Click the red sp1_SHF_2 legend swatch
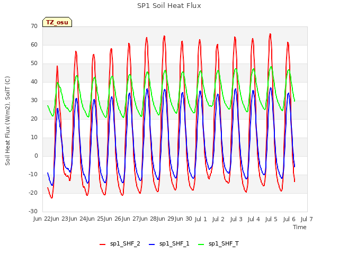 point(102,244)
